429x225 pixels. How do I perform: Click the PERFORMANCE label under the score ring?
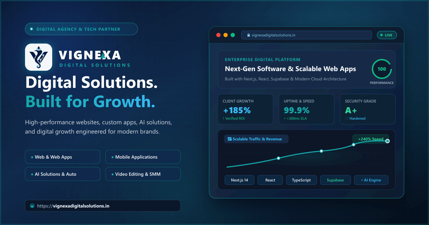[382, 83]
